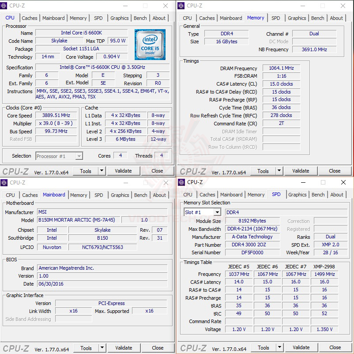Image resolution: width=354 pixels, height=354 pixels.
Task: Click the Intel Core i5 6600K name field
Action: point(82,33)
